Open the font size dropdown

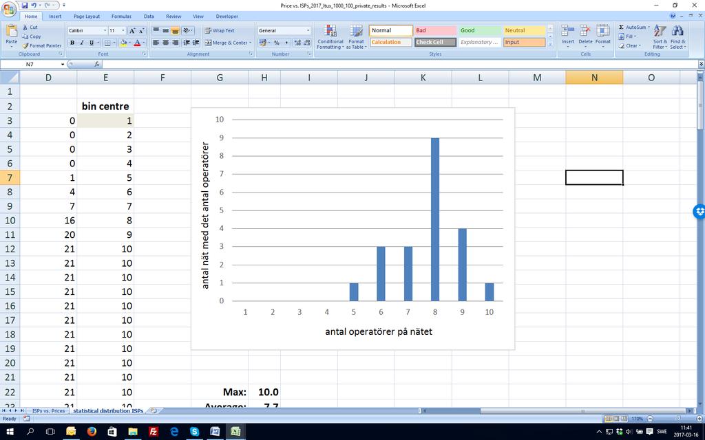123,30
